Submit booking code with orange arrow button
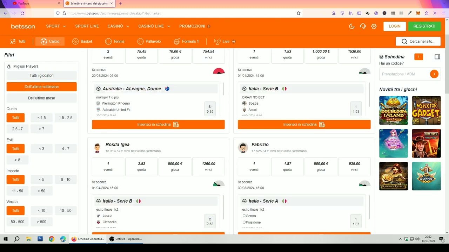449x252 pixels. [x=434, y=74]
